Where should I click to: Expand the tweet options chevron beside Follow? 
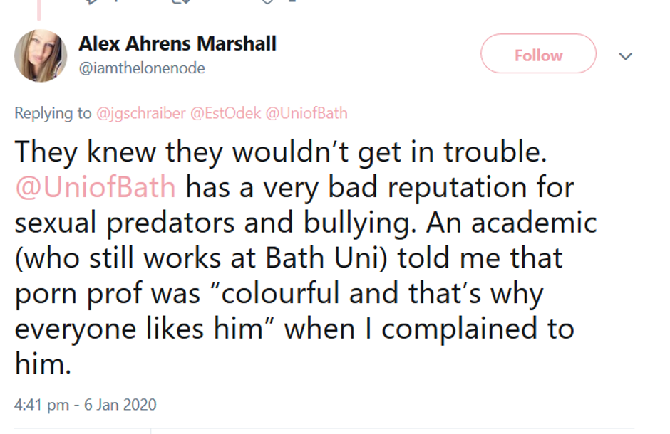click(625, 56)
